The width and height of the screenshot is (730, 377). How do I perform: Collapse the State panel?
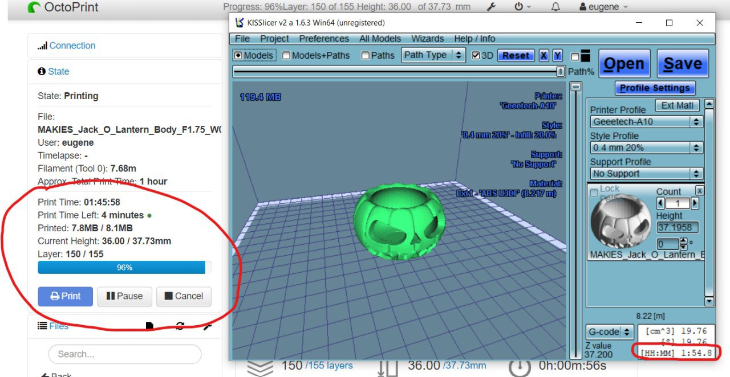coord(58,72)
